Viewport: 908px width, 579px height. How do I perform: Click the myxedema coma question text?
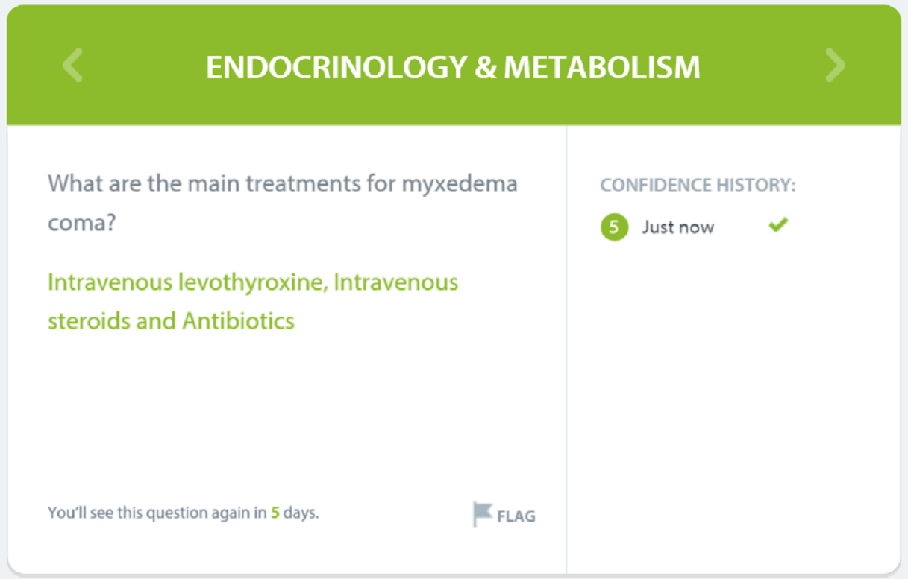[x=283, y=203]
